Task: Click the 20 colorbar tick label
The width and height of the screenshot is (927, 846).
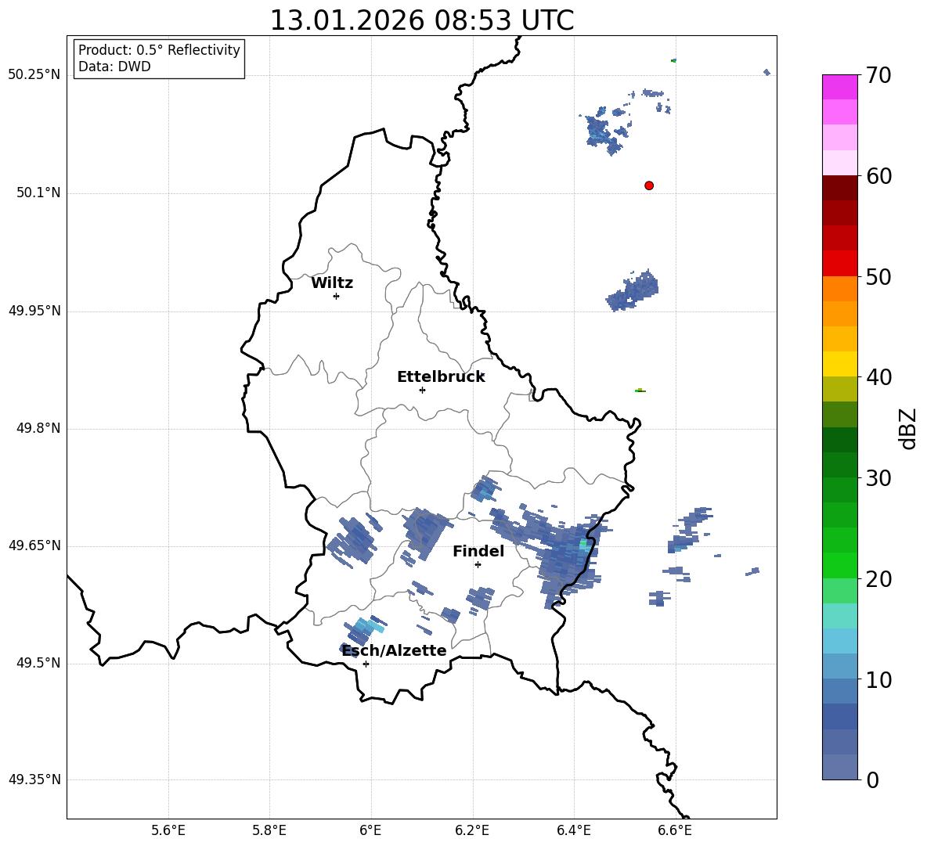Action: (x=878, y=578)
